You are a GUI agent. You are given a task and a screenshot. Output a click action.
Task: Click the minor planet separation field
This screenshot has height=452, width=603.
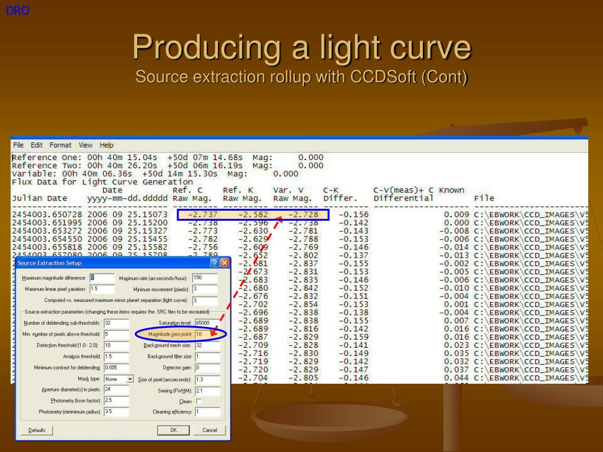[205, 300]
